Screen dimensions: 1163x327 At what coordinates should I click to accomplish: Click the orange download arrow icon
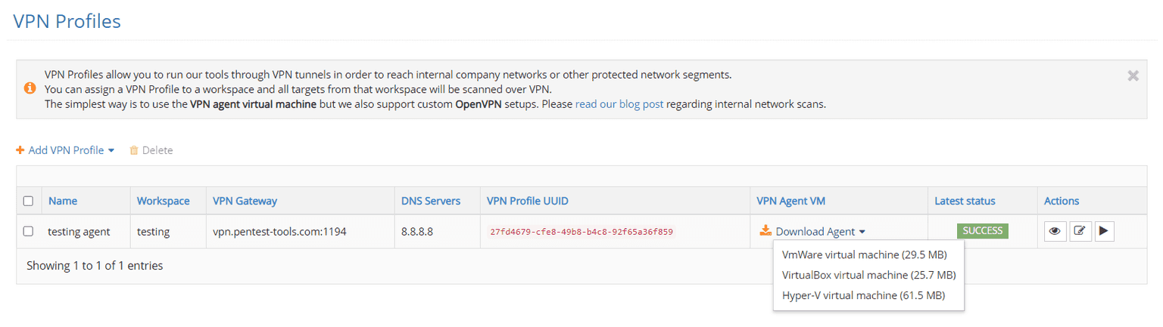coord(765,231)
